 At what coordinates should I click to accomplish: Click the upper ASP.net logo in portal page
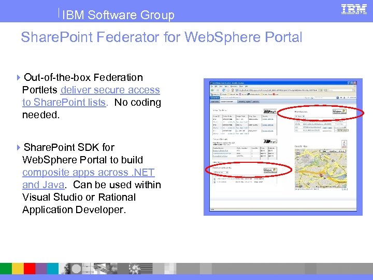pos(270,111)
